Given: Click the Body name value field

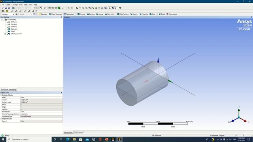Looking at the screenshot, I should pyautogui.click(x=41, y=97).
